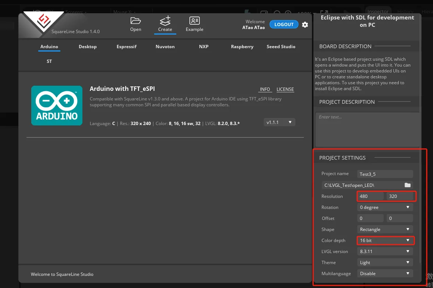Open the INFO link for Arduino board
This screenshot has height=288, width=433.
click(265, 89)
